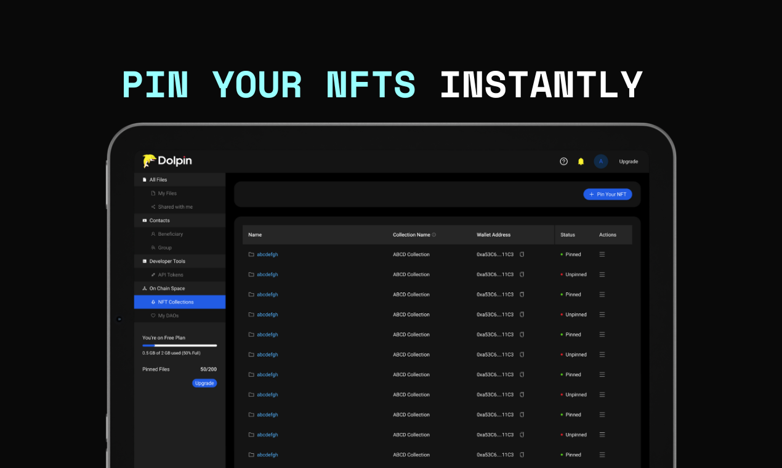Open abcdefgh link in the third table row
This screenshot has height=468, width=782.
tap(267, 294)
